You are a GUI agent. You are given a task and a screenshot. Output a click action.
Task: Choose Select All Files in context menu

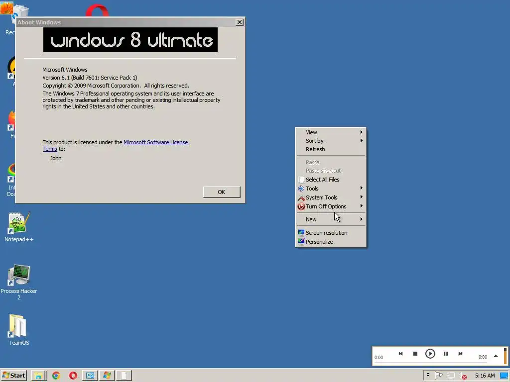[x=331, y=179]
